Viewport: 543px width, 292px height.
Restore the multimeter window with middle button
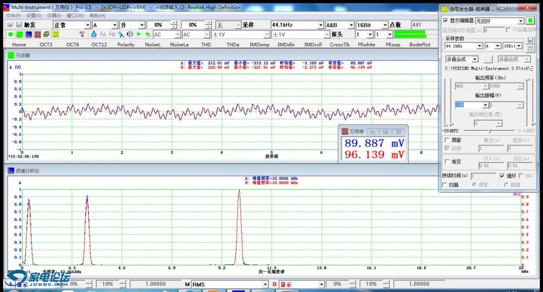386,131
